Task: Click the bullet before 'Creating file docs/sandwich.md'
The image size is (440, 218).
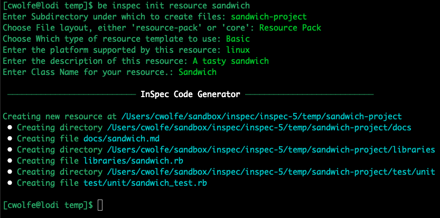Action: click(10, 139)
